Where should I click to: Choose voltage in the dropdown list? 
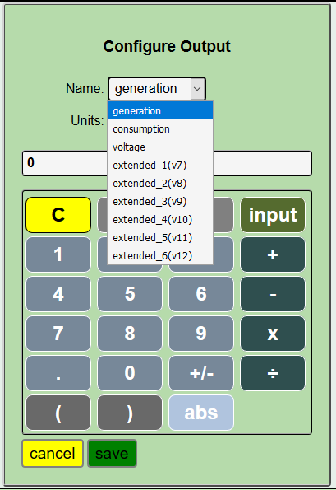coord(160,147)
